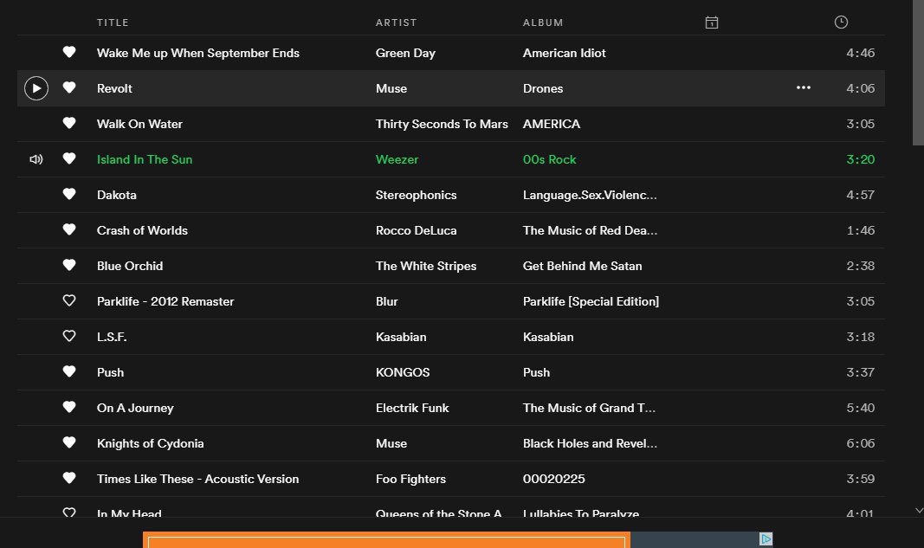Open Parklife [Special Edition] album
Screen dimensions: 924x548
(591, 301)
